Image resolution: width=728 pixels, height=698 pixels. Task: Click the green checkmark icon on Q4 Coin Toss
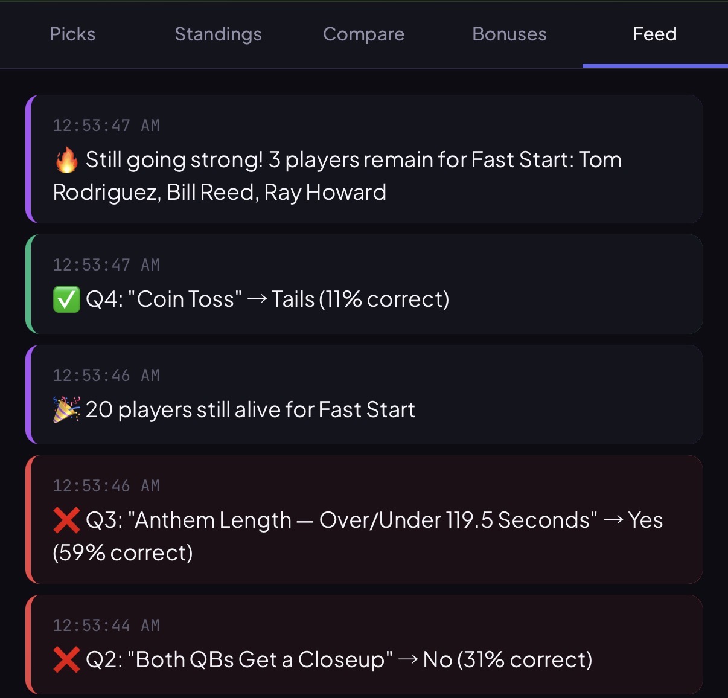66,299
